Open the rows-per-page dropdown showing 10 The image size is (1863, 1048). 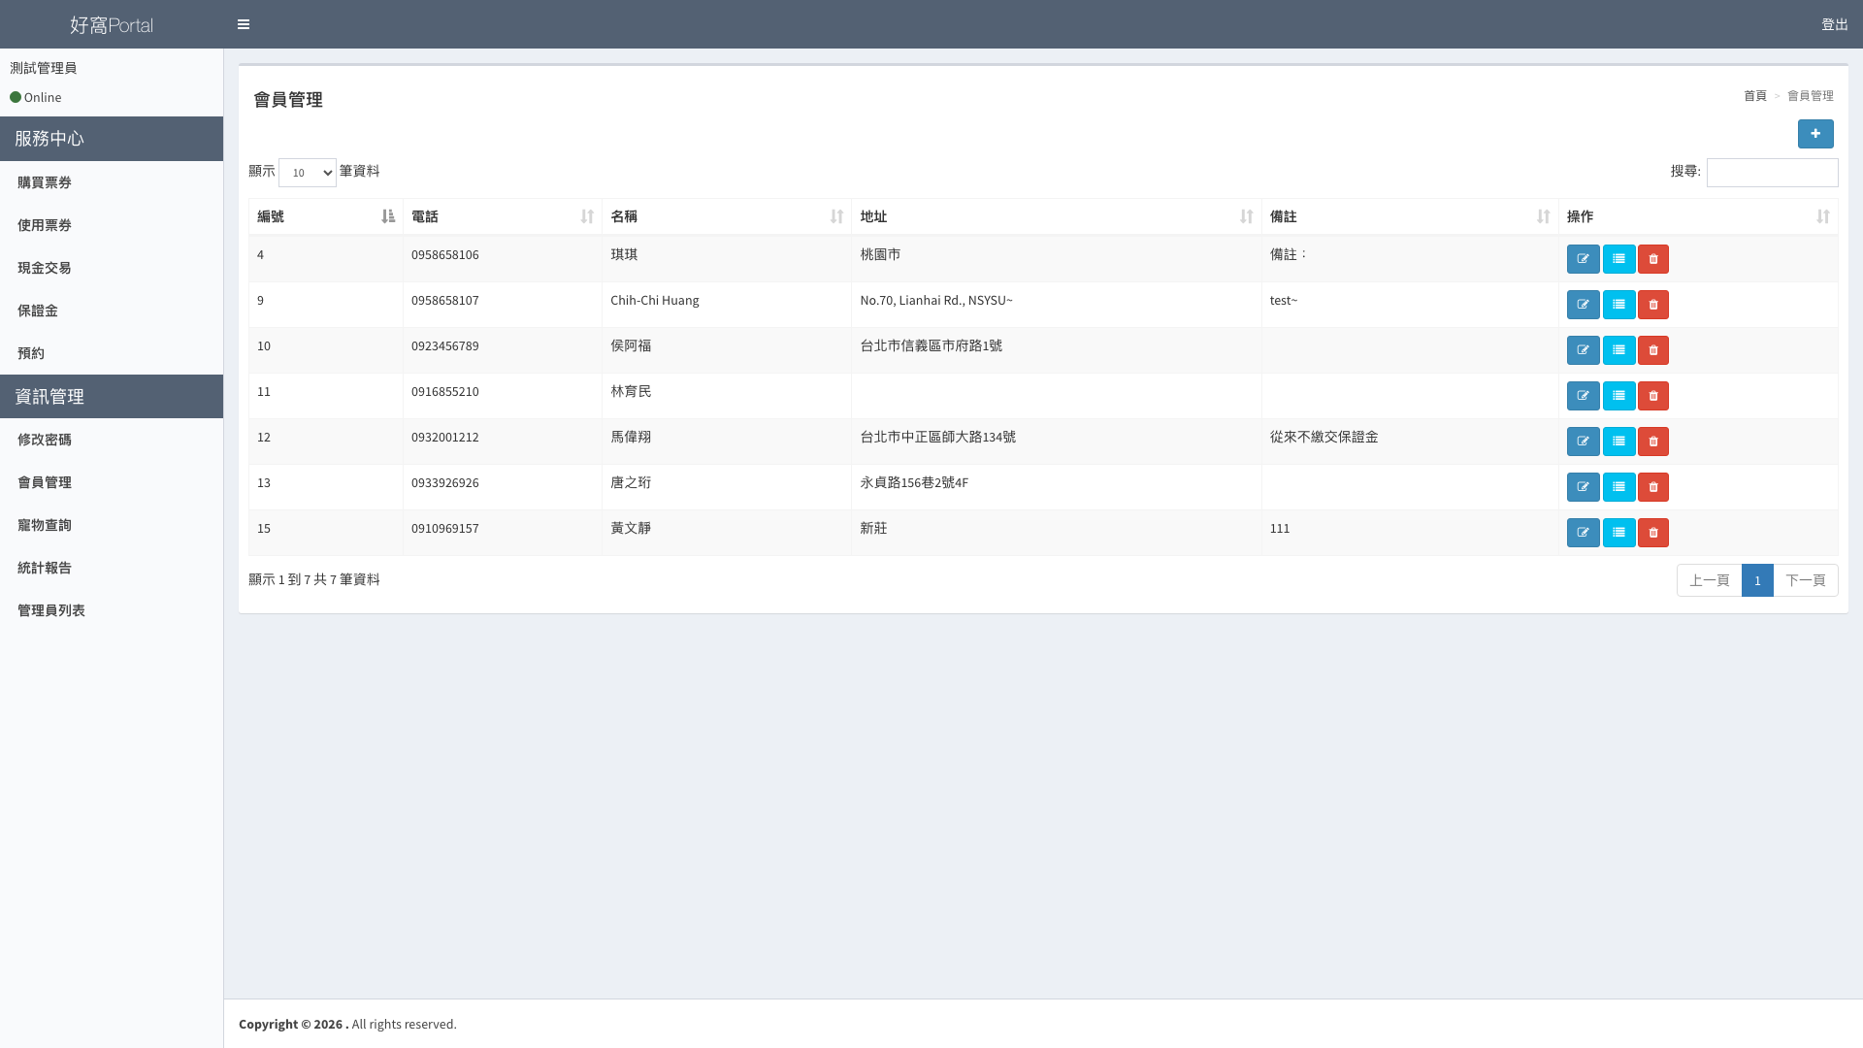pos(307,173)
